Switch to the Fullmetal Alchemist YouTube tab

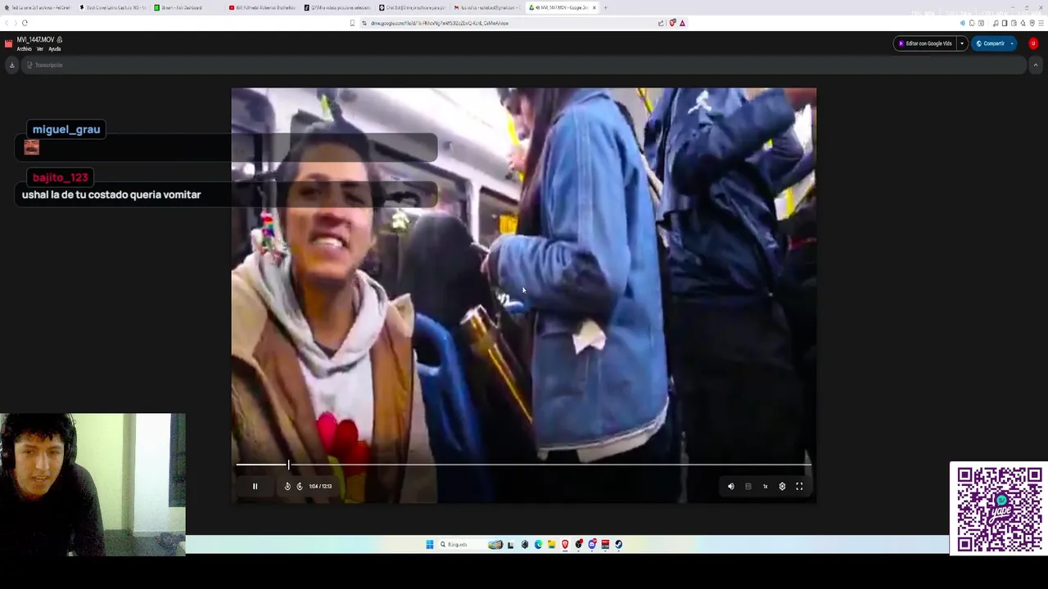[x=260, y=7]
